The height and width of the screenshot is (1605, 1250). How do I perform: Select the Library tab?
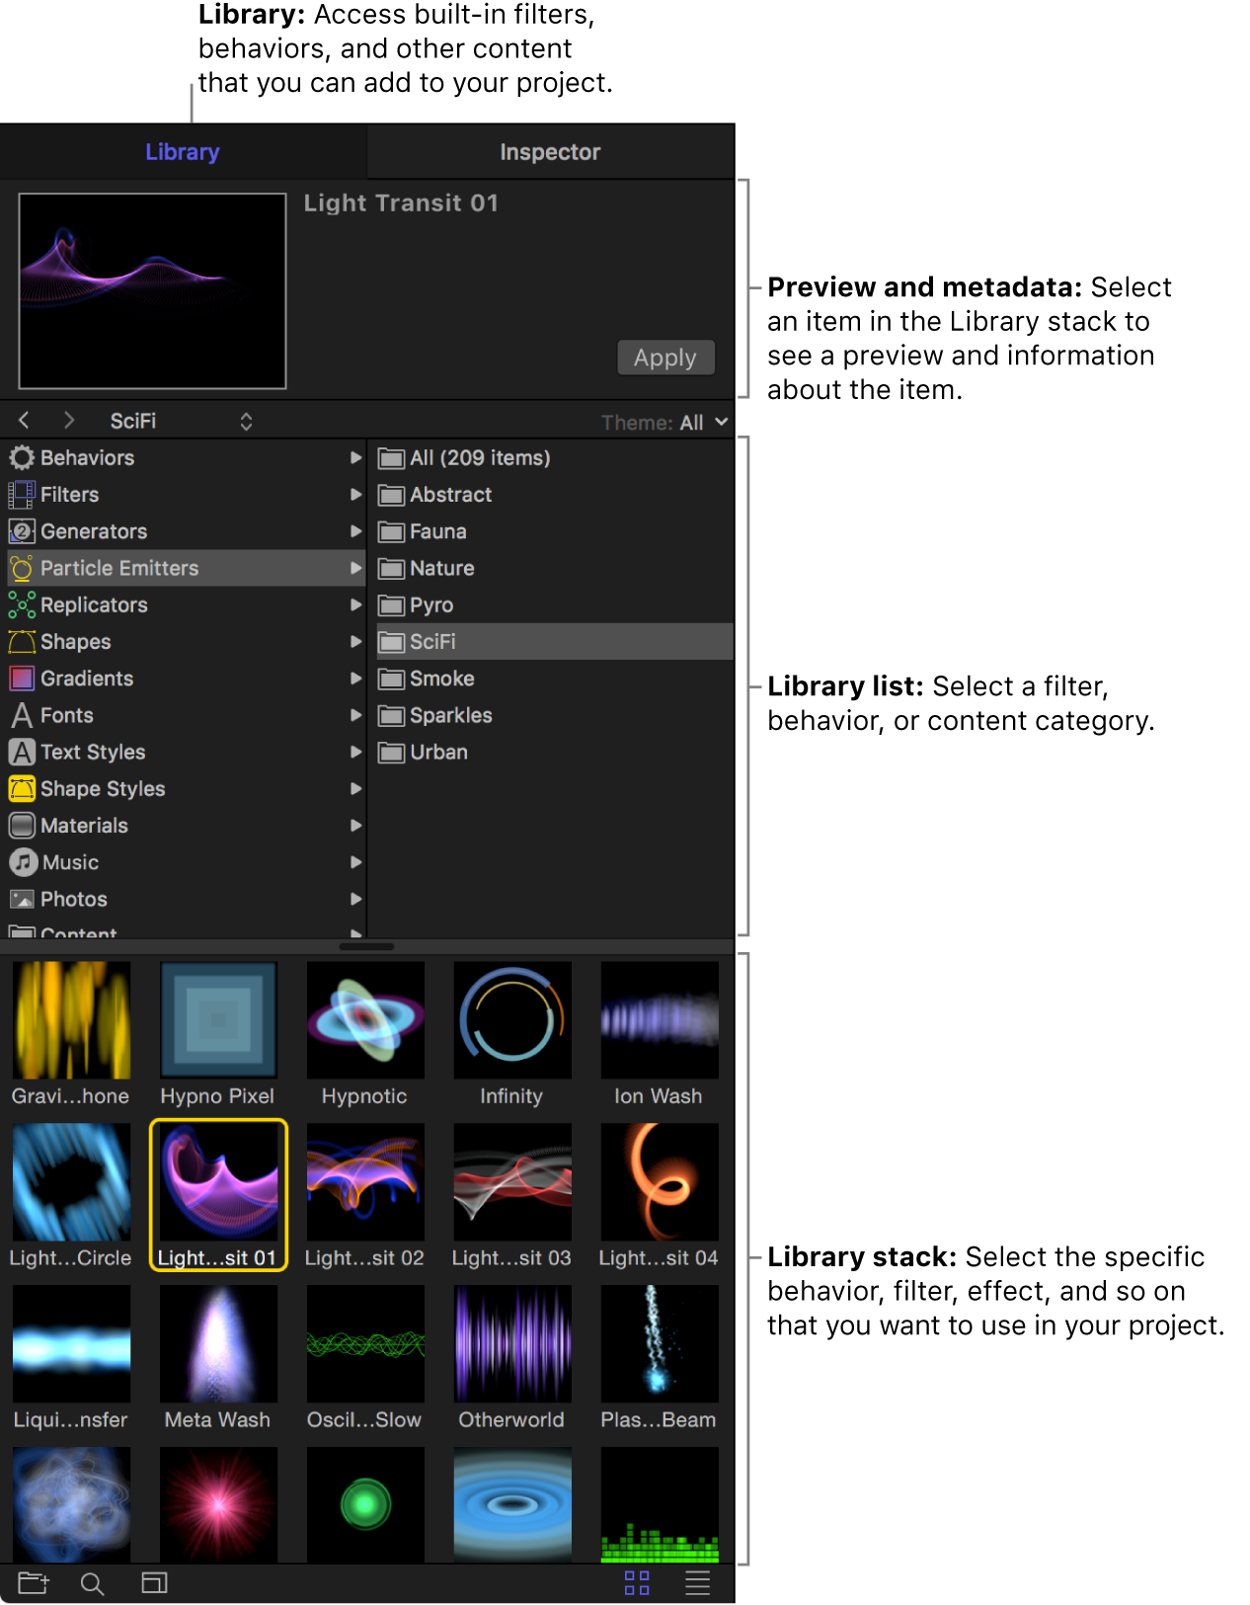click(x=183, y=152)
